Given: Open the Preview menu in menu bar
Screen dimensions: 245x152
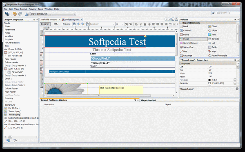Looking at the screenshot, I should 33,9.
